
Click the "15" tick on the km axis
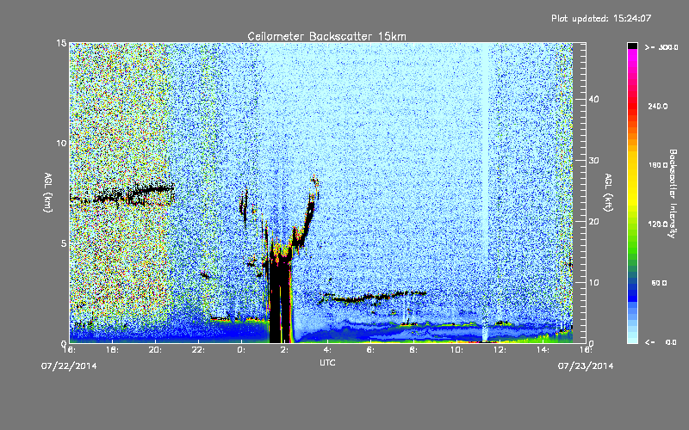coord(61,43)
